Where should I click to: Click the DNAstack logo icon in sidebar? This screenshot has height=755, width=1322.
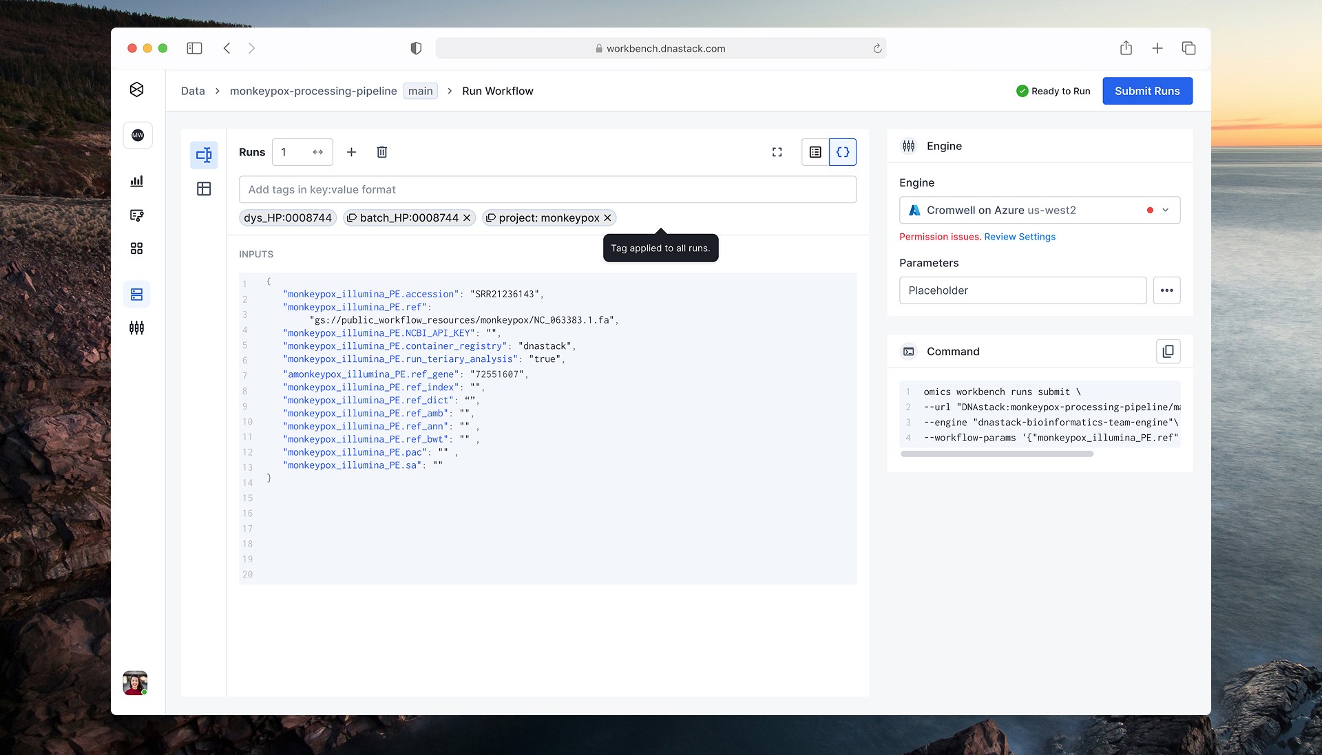coord(136,89)
